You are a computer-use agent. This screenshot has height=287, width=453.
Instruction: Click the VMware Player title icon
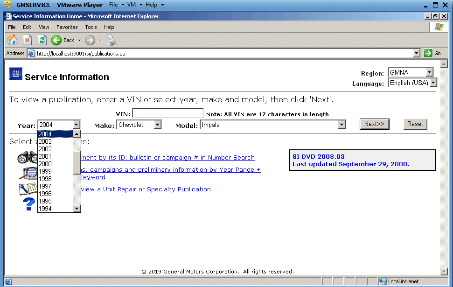pos(7,5)
